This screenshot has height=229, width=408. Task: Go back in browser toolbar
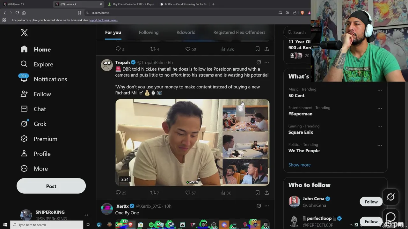tap(4, 13)
